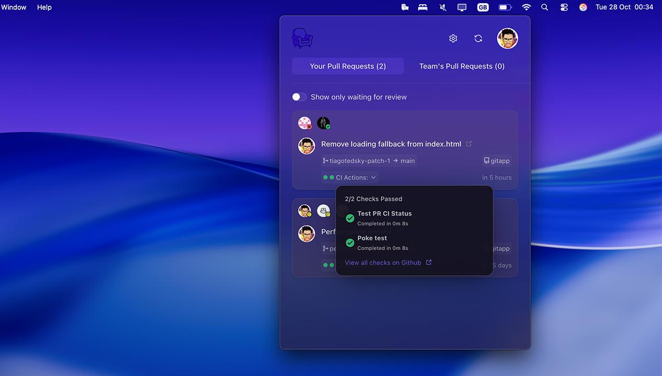Collapse the checks popup via CI Actions chevron
662x376 pixels.
(373, 178)
